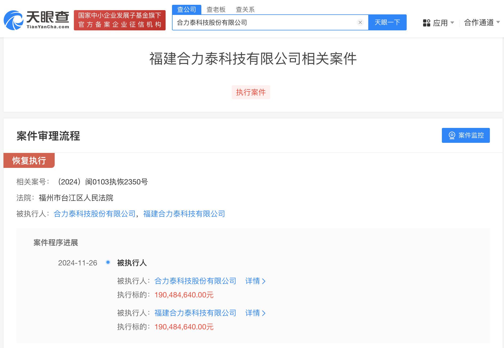
Task: Clear the search box with the X icon
Action: [360, 23]
